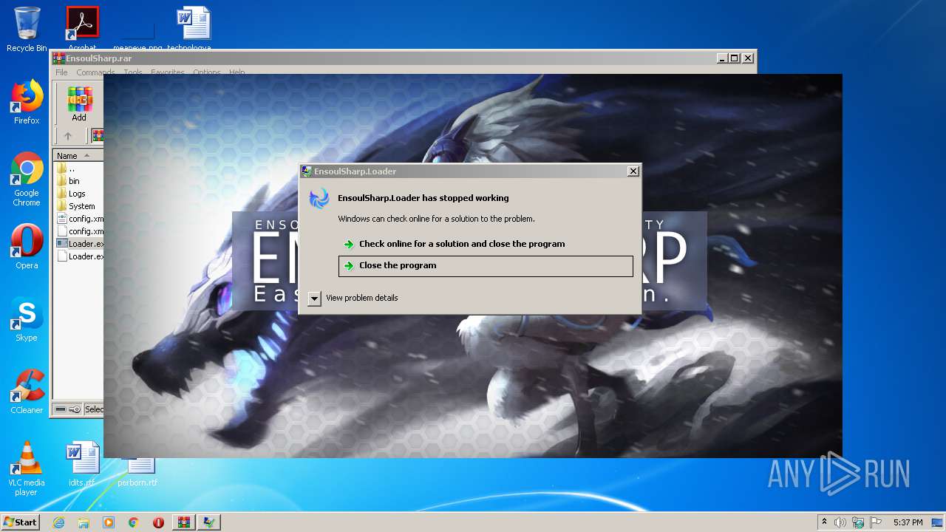The image size is (946, 532).
Task: Open the perborn.rtf document on the desktop
Action: coord(137,471)
